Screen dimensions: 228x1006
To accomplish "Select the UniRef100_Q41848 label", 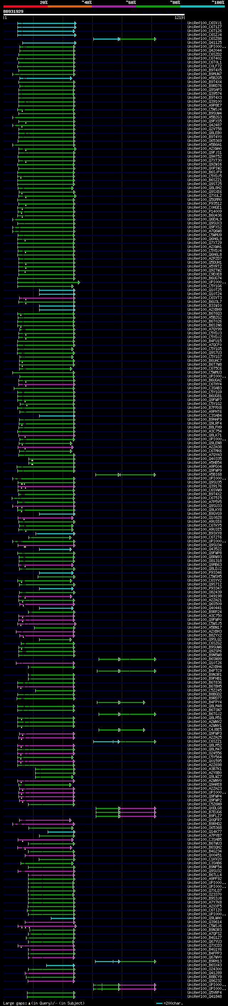I will click(204, 996).
